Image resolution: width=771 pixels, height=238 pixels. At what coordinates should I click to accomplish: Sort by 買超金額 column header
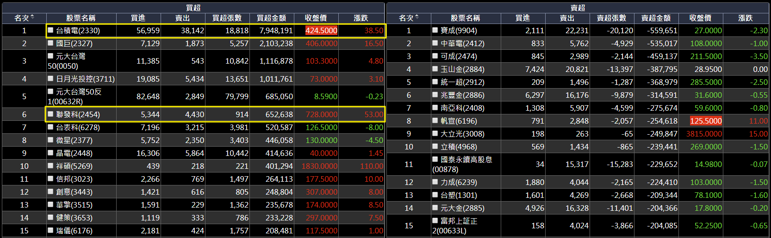click(x=272, y=18)
